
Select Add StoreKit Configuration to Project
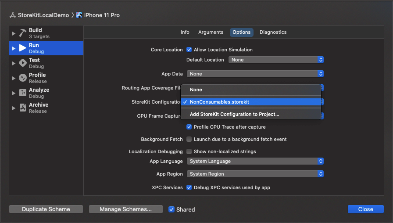click(x=234, y=114)
